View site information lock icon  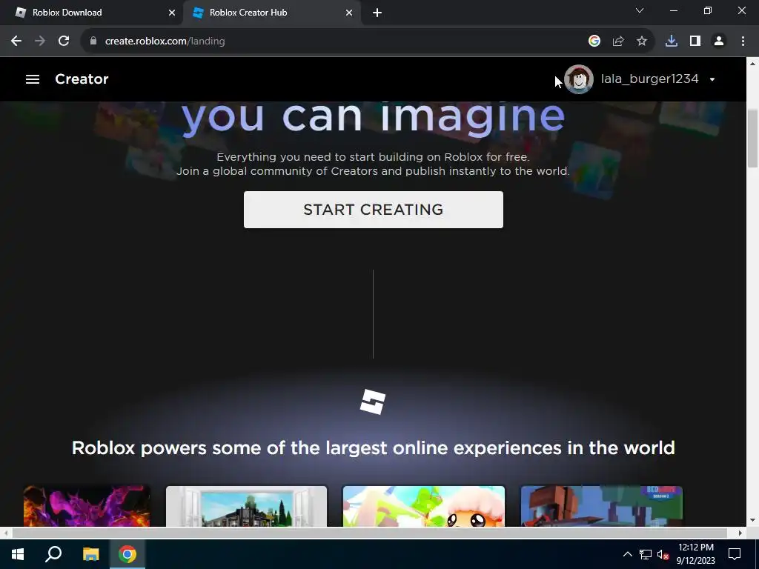click(x=93, y=41)
